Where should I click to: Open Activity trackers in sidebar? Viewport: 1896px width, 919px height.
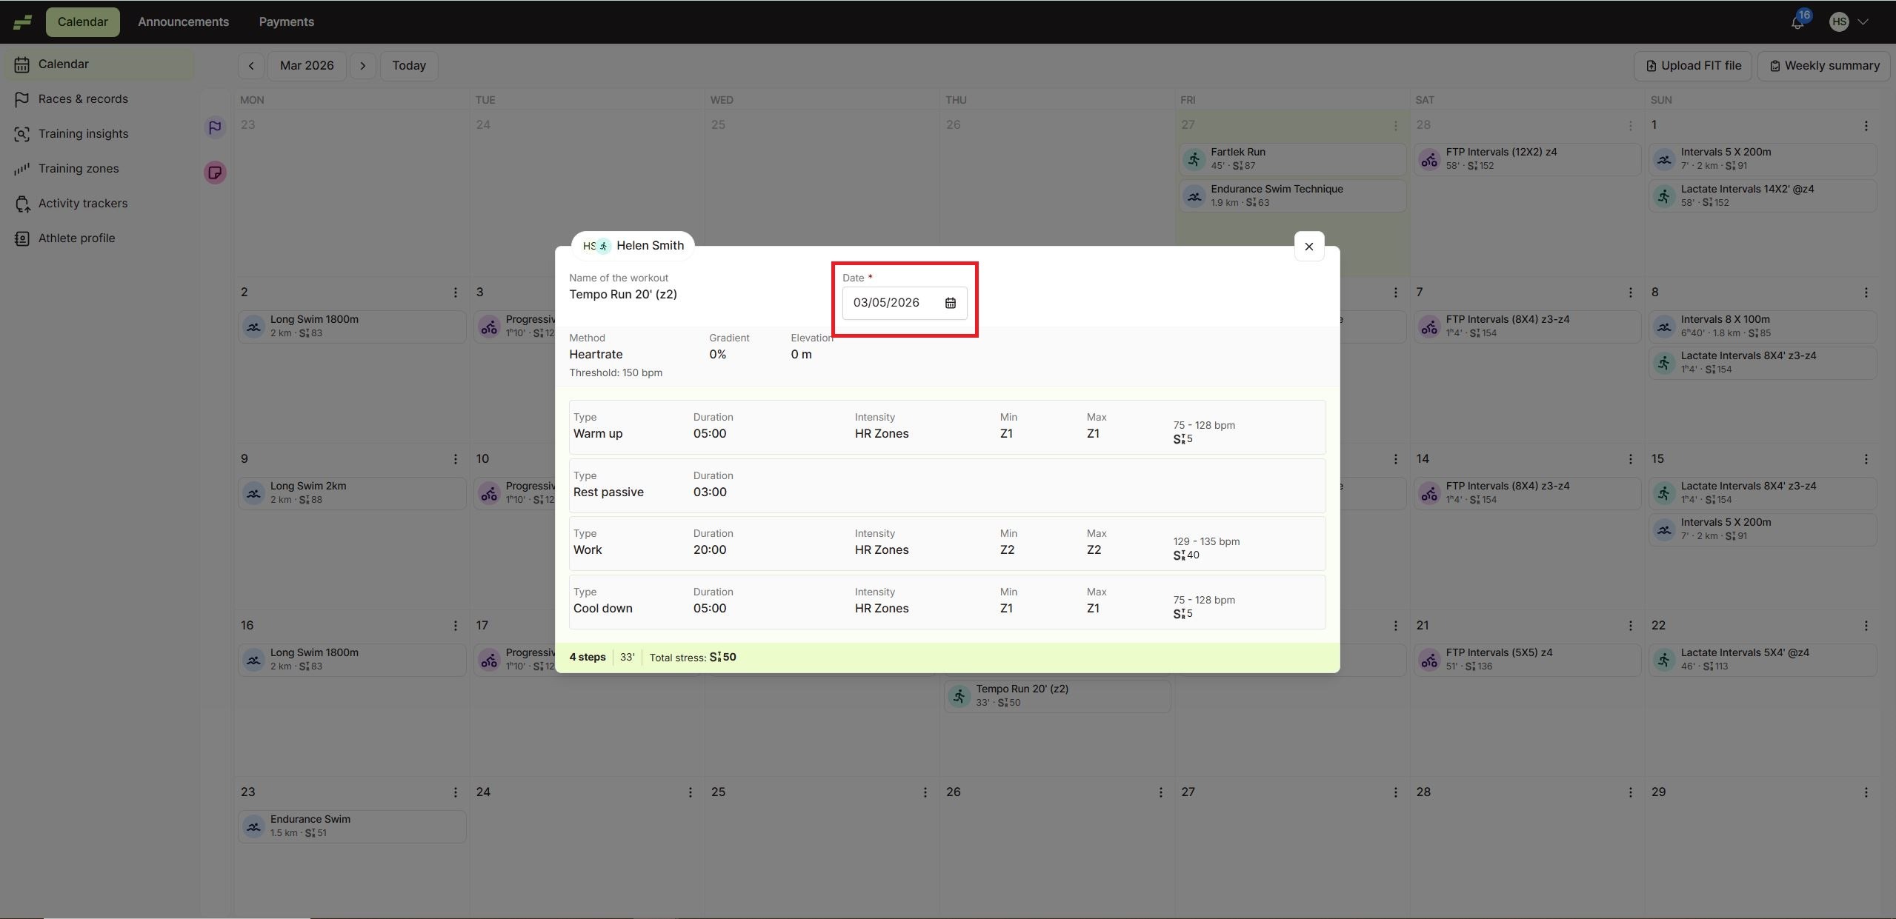coord(83,204)
